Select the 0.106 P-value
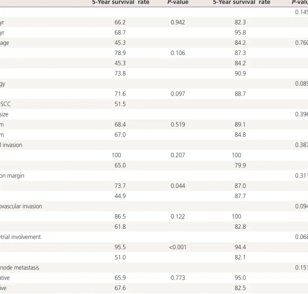308x294 pixels. click(178, 53)
